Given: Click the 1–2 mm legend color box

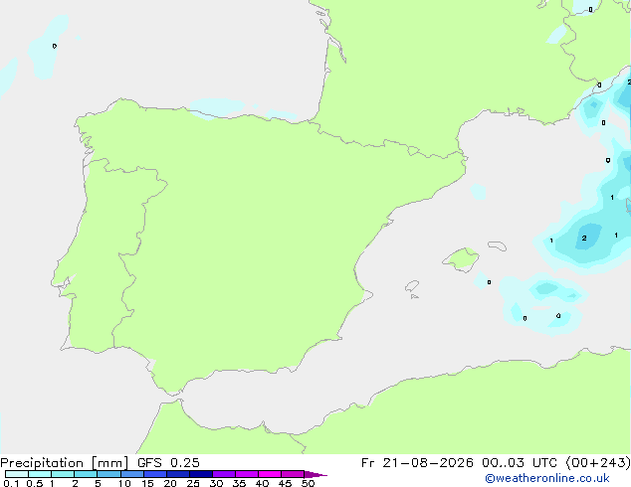Looking at the screenshot, I should point(63,474).
